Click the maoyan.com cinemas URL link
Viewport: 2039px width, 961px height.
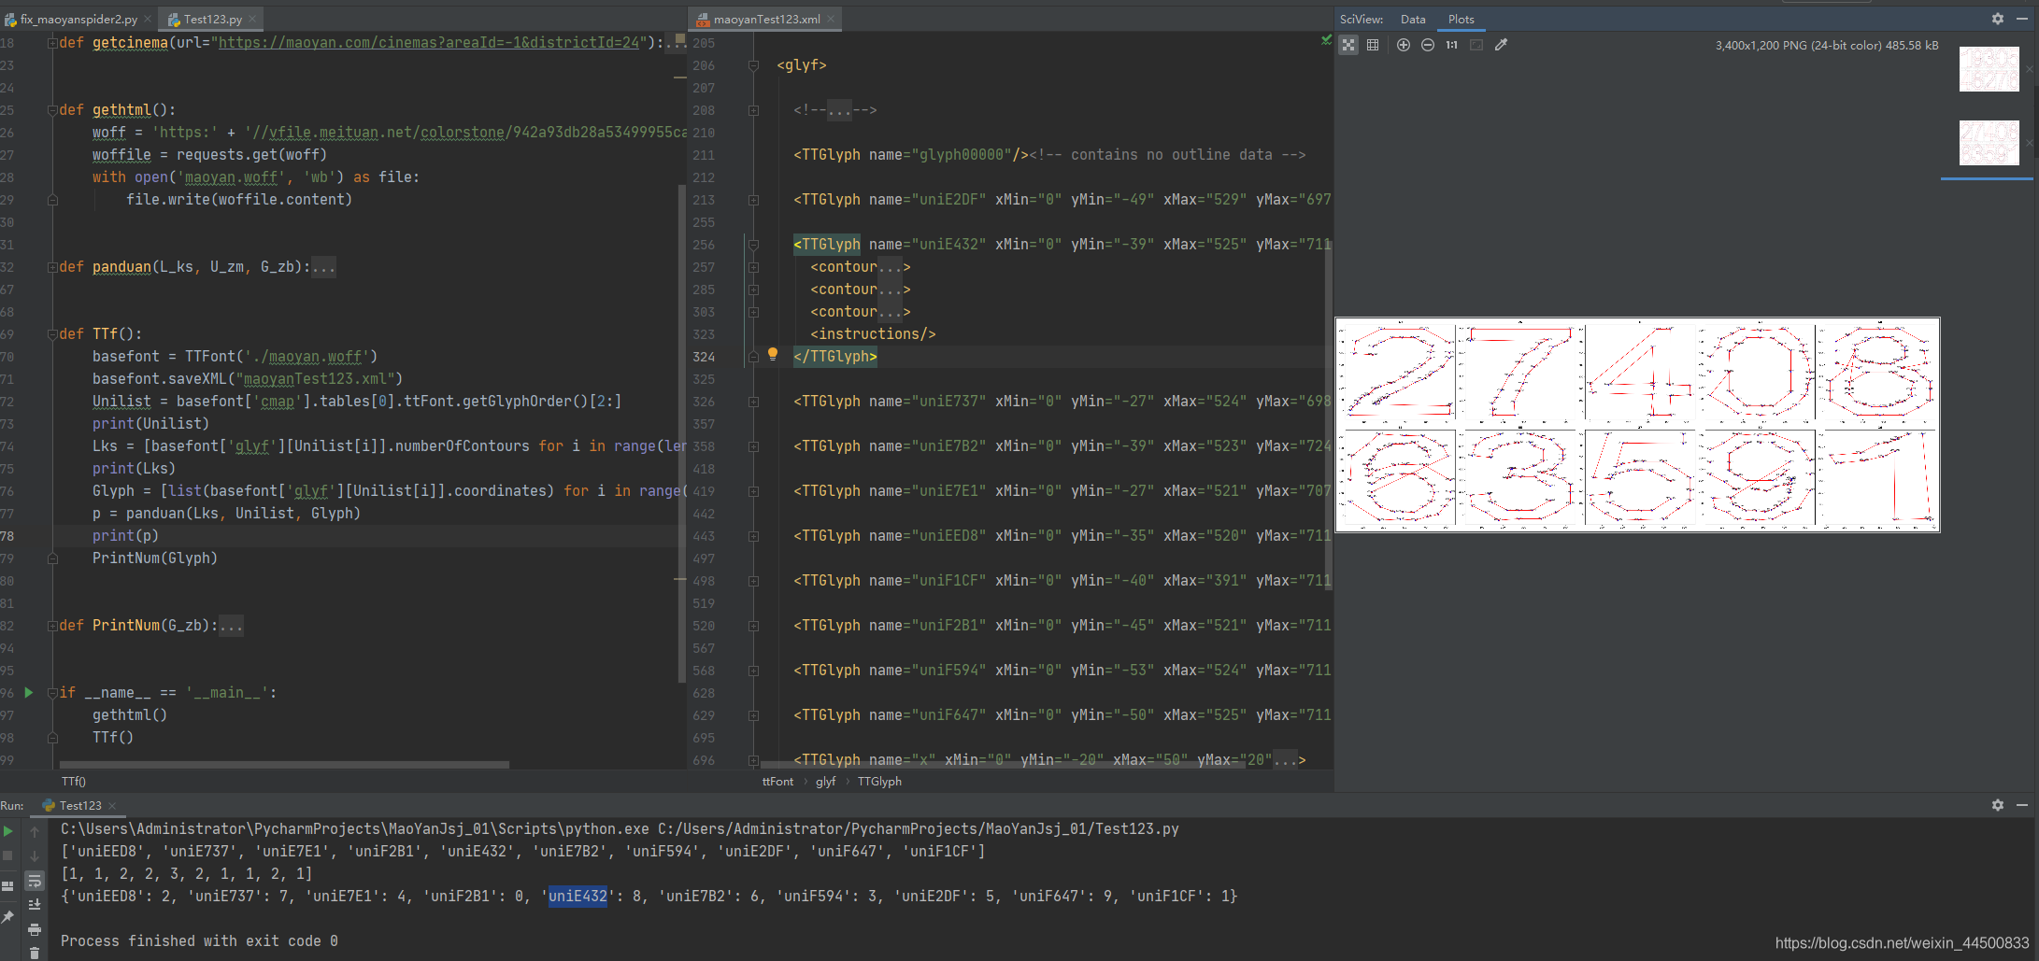429,43
